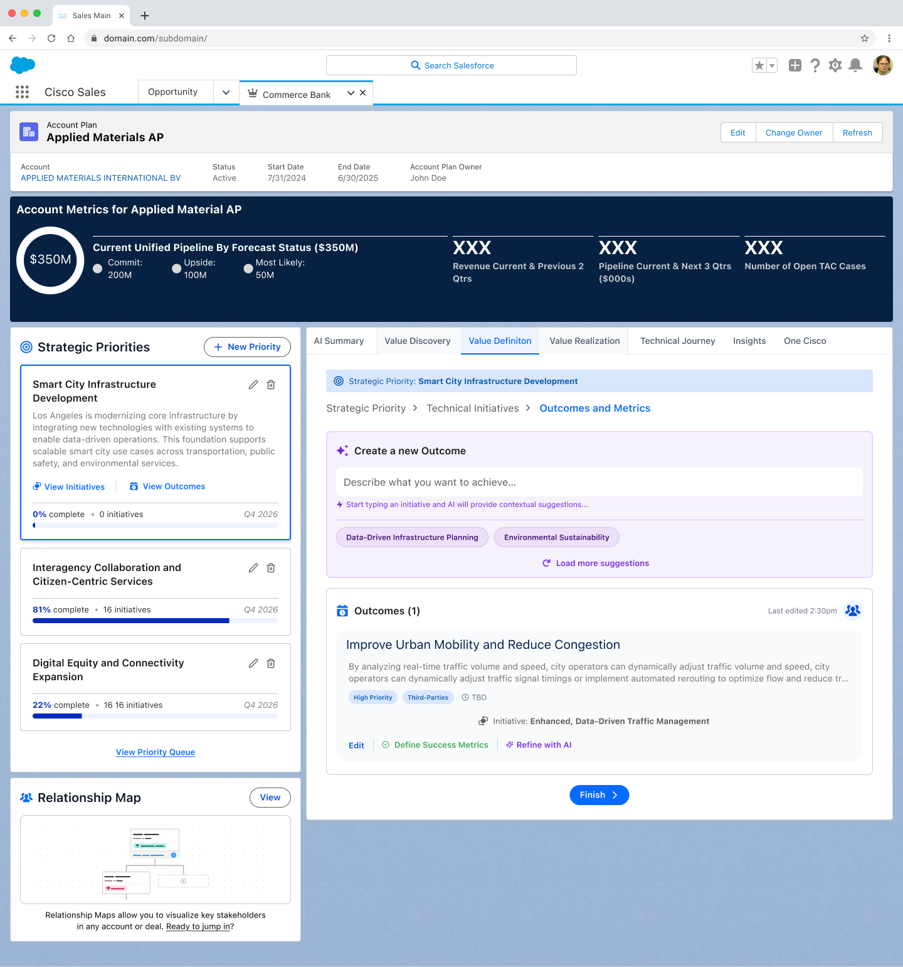Screen dimensions: 903x967
Task: Edit Smart City Infrastructure priority pencil icon
Action: coord(253,385)
